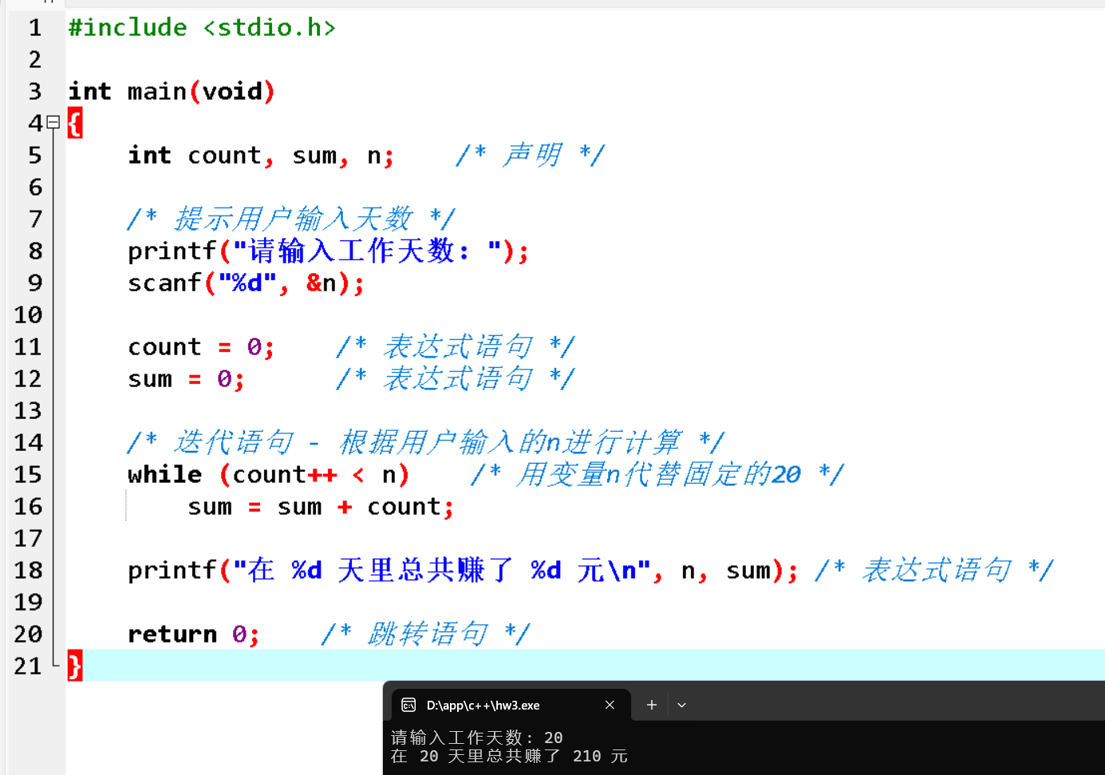1105x775 pixels.
Task: Click the 'return 0;' statement
Action: coord(194,635)
